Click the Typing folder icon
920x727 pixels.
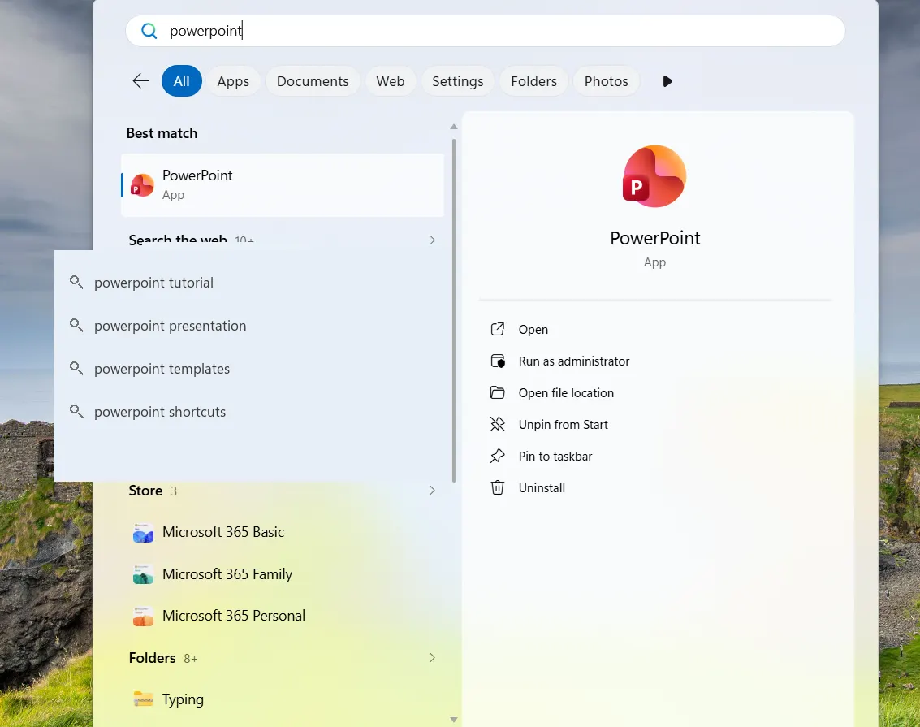[x=143, y=699]
